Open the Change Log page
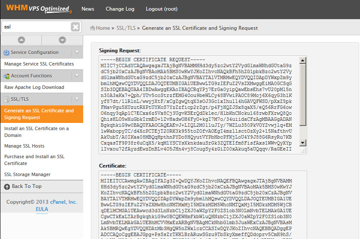This screenshot has width=360, height=239. 120,9
